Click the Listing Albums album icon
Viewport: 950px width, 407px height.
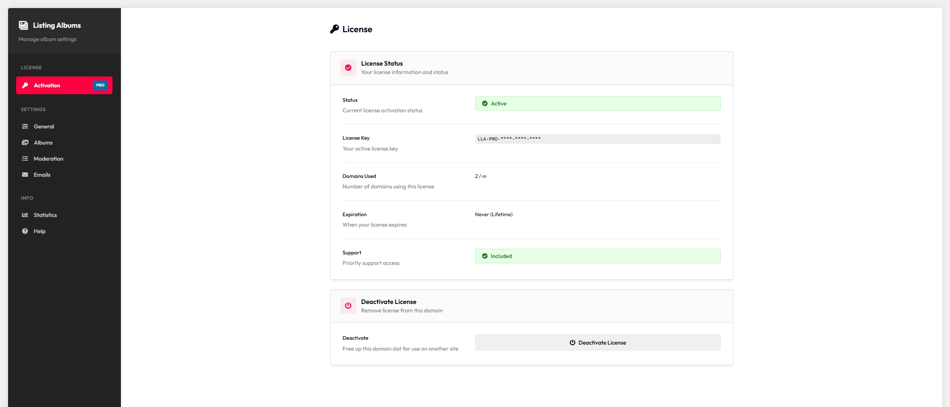[23, 25]
